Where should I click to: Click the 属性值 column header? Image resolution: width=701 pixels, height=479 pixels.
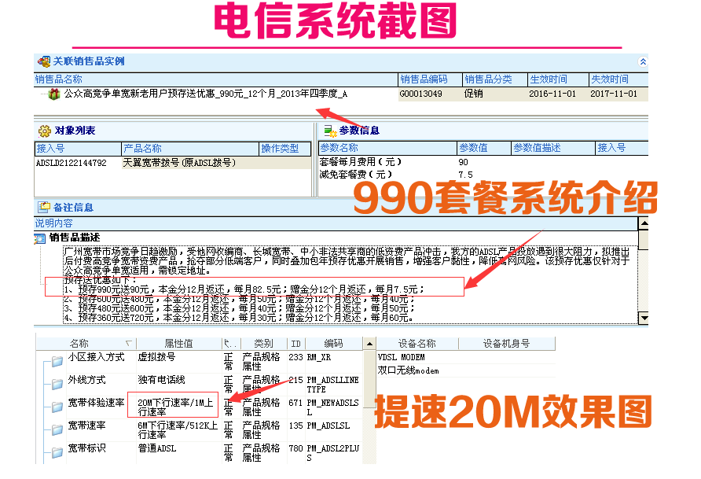point(179,344)
